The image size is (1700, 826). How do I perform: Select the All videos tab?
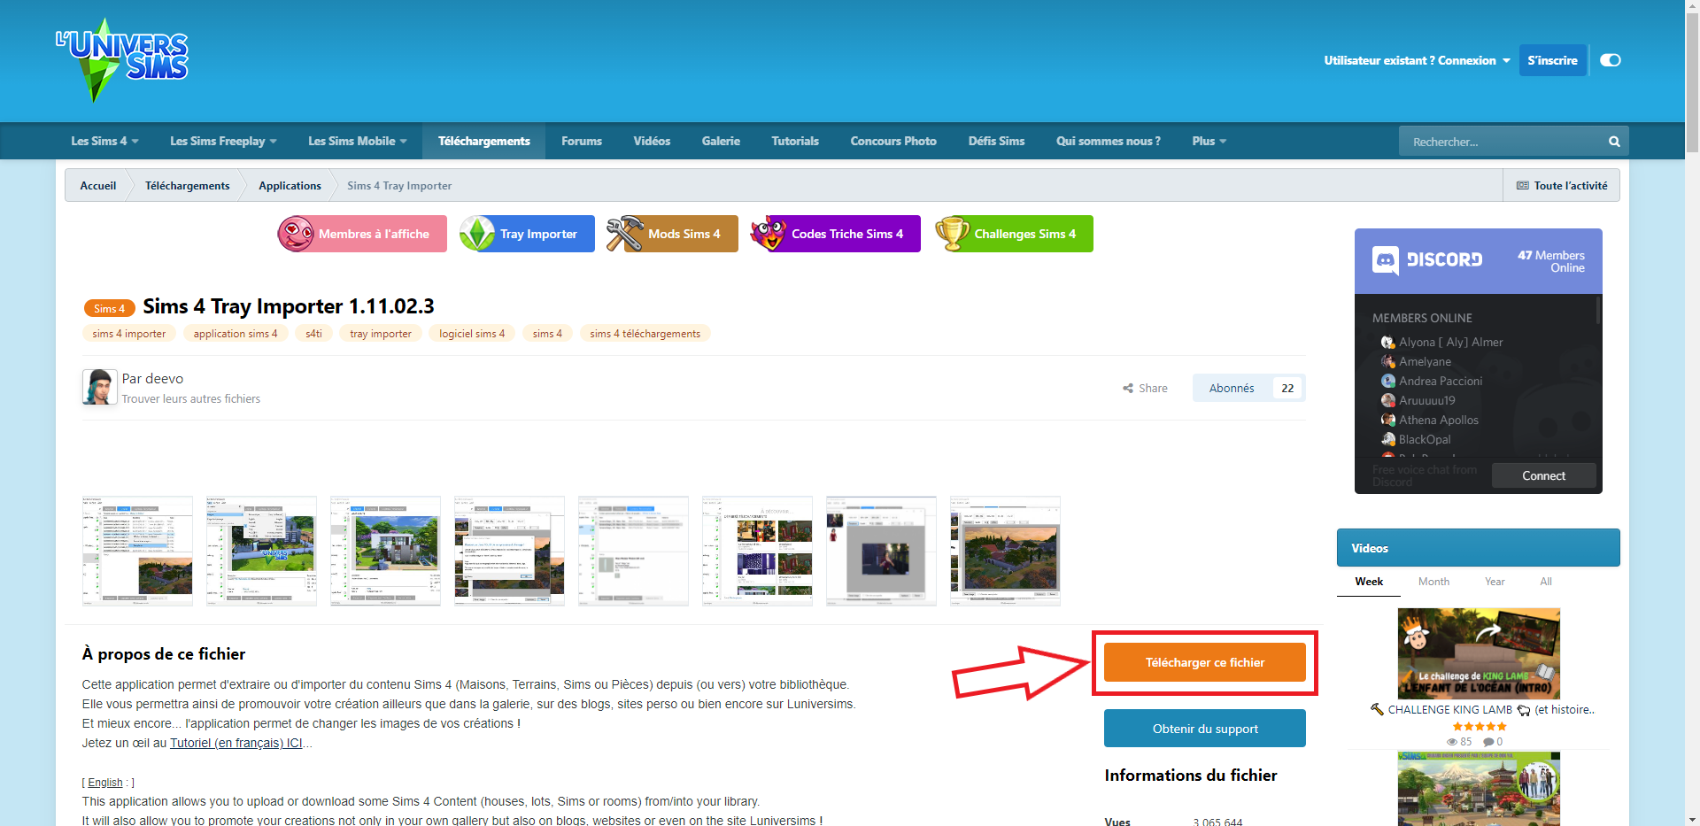(x=1546, y=582)
